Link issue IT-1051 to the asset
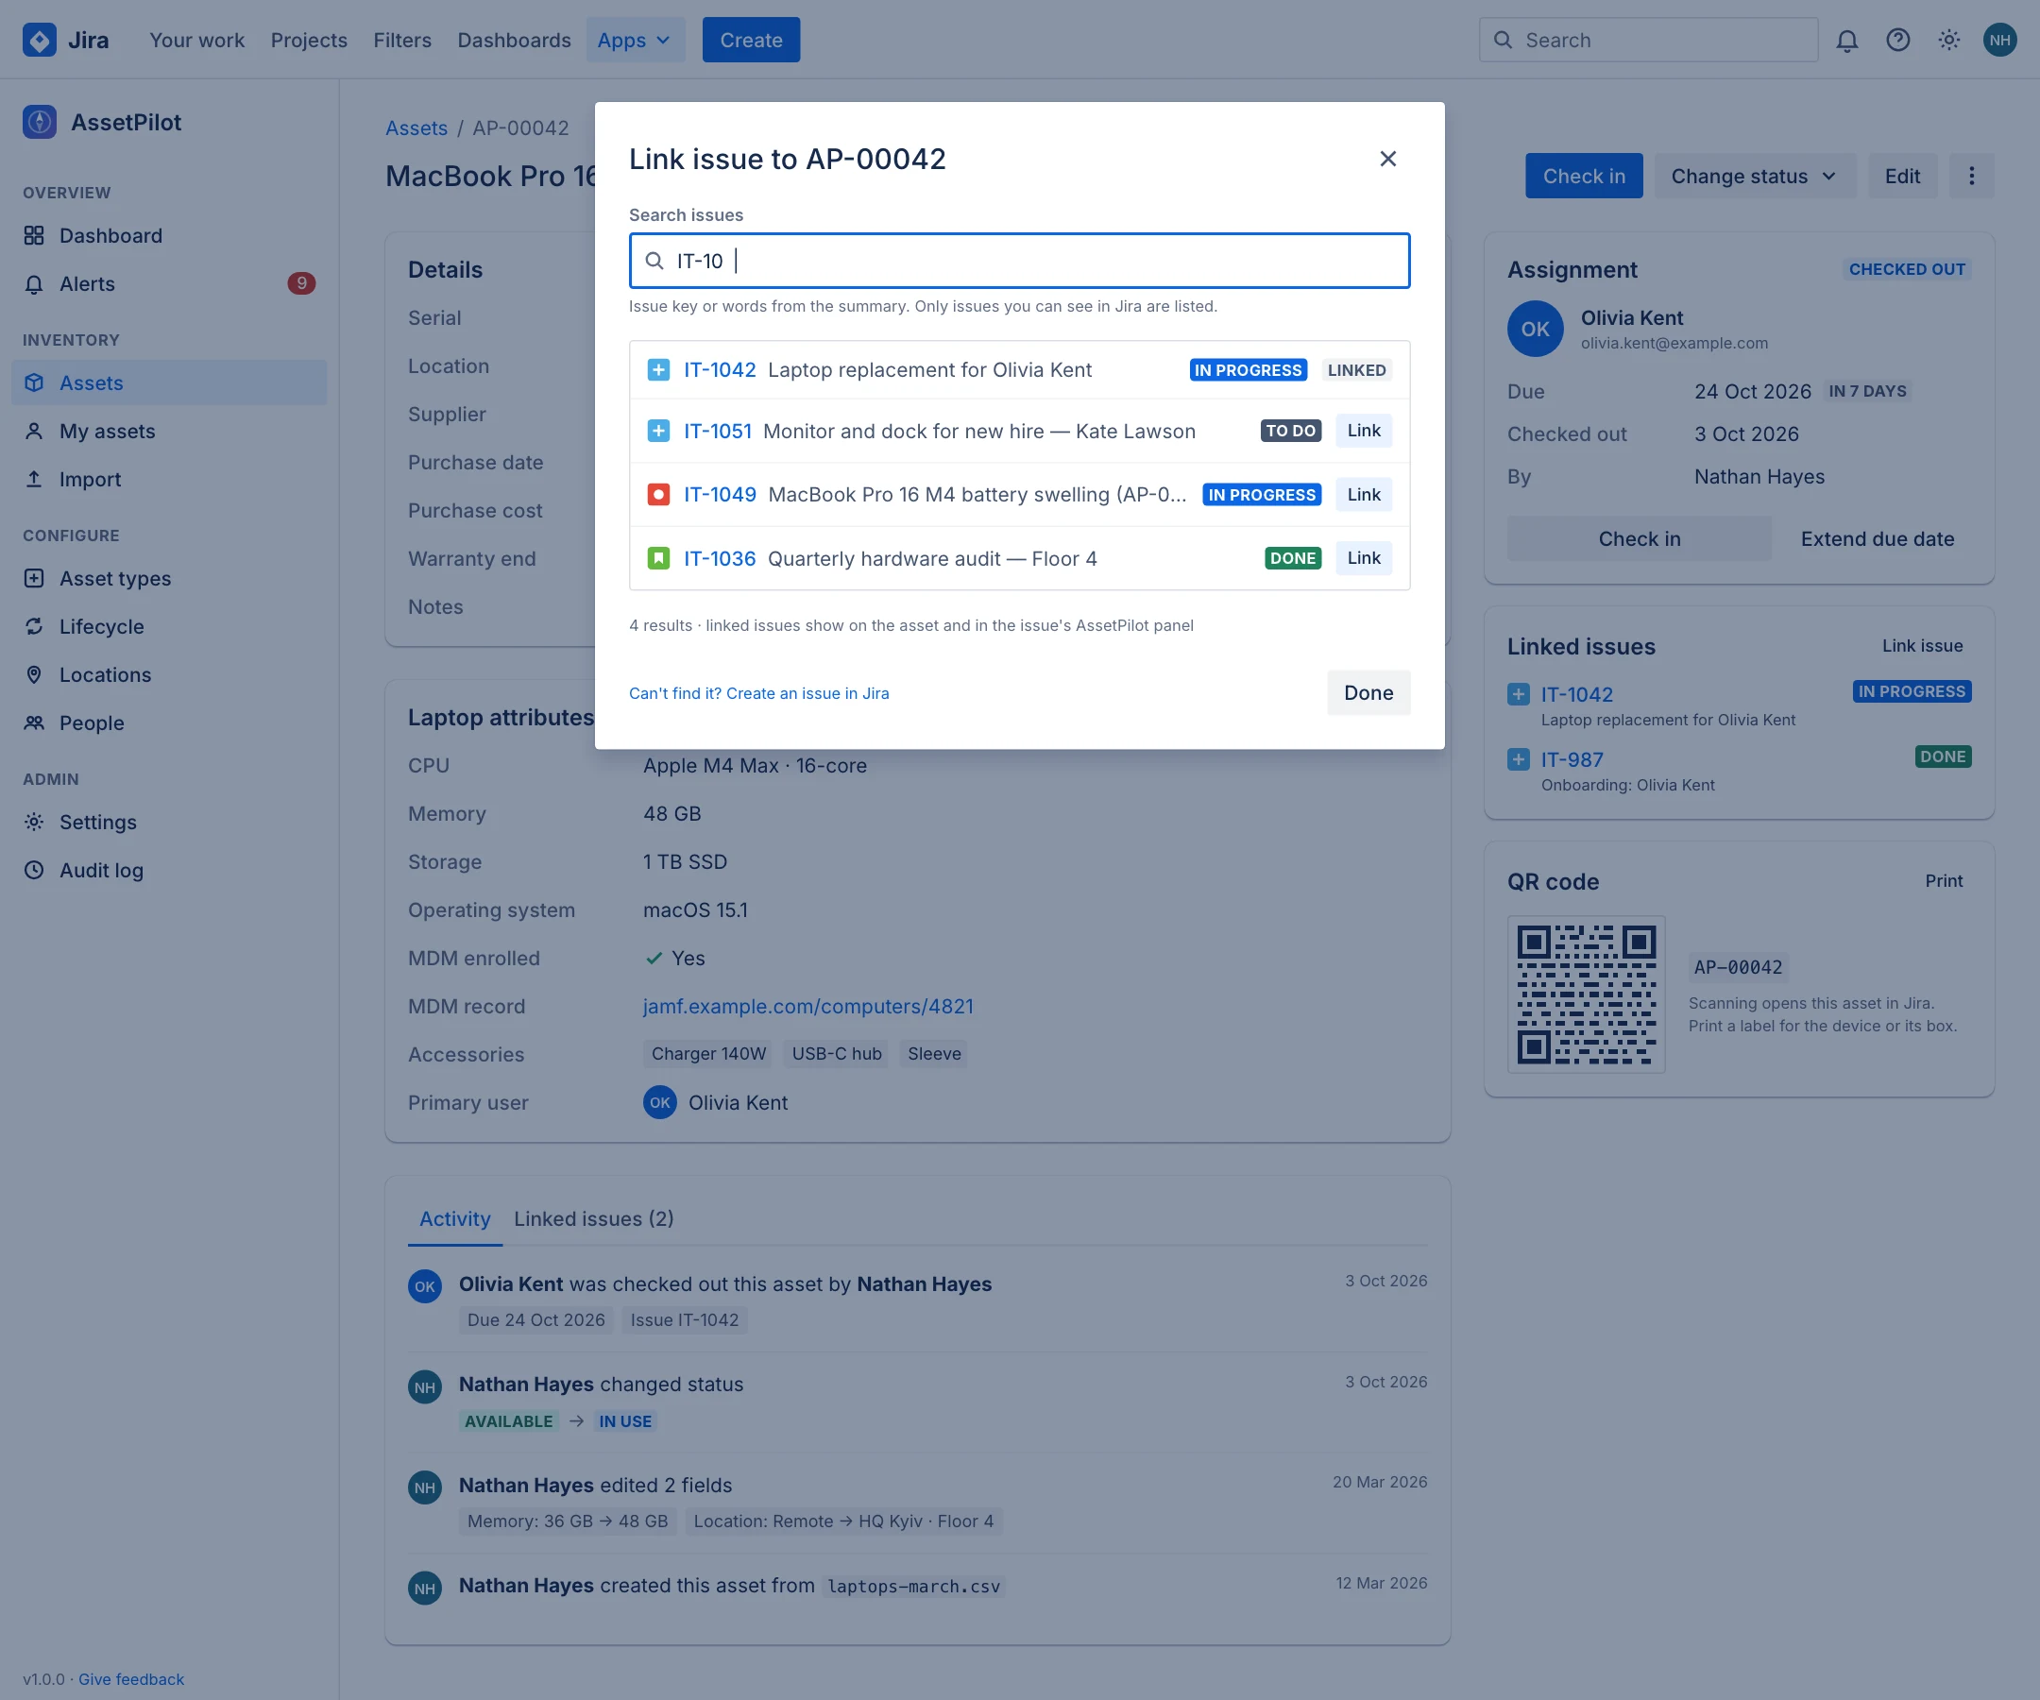Viewport: 2040px width, 1700px height. coord(1363,431)
